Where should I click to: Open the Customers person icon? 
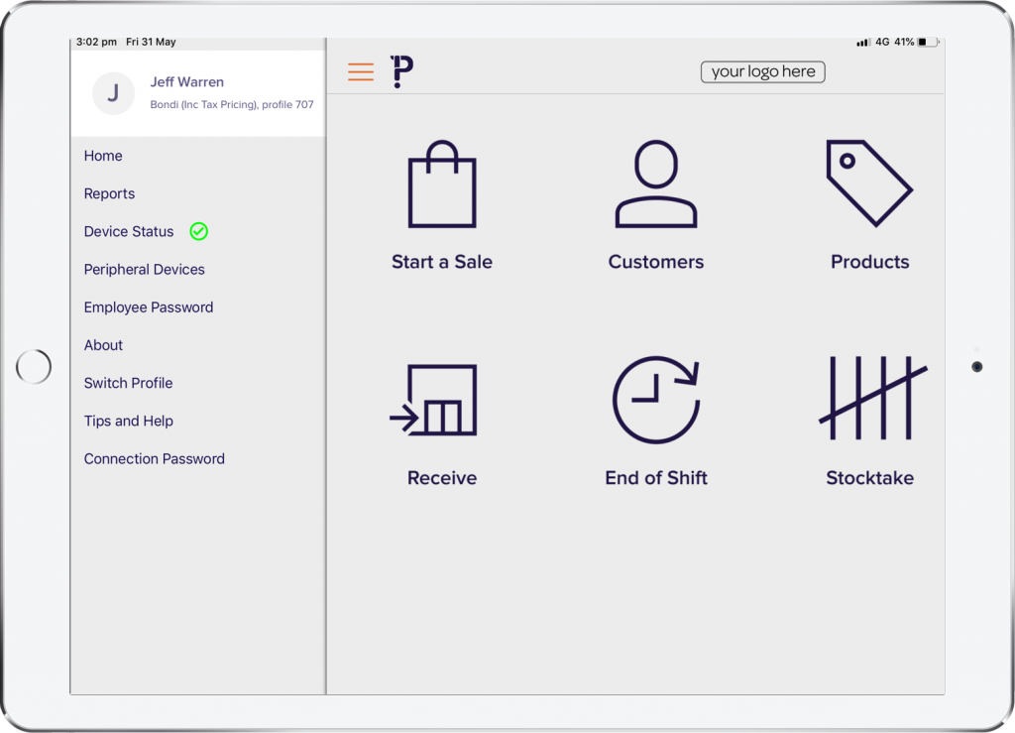656,183
